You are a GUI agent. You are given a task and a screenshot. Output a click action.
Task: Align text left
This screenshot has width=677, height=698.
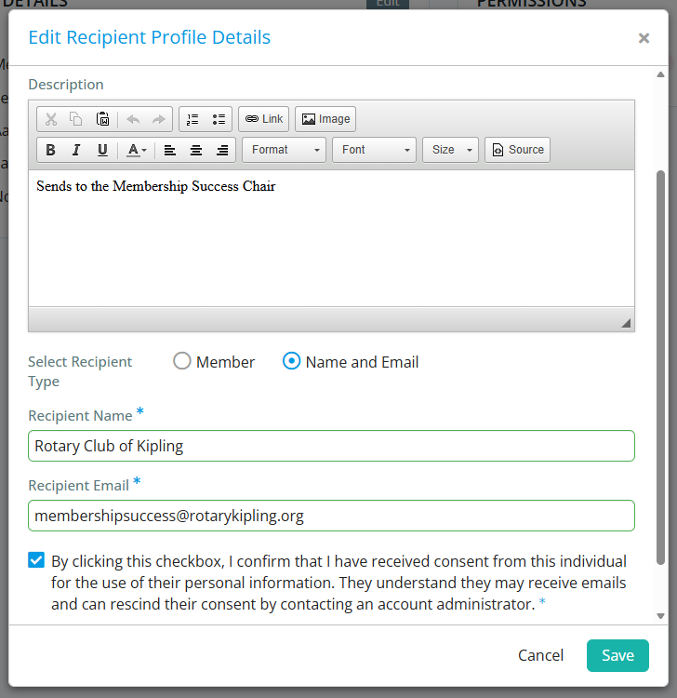tap(170, 150)
